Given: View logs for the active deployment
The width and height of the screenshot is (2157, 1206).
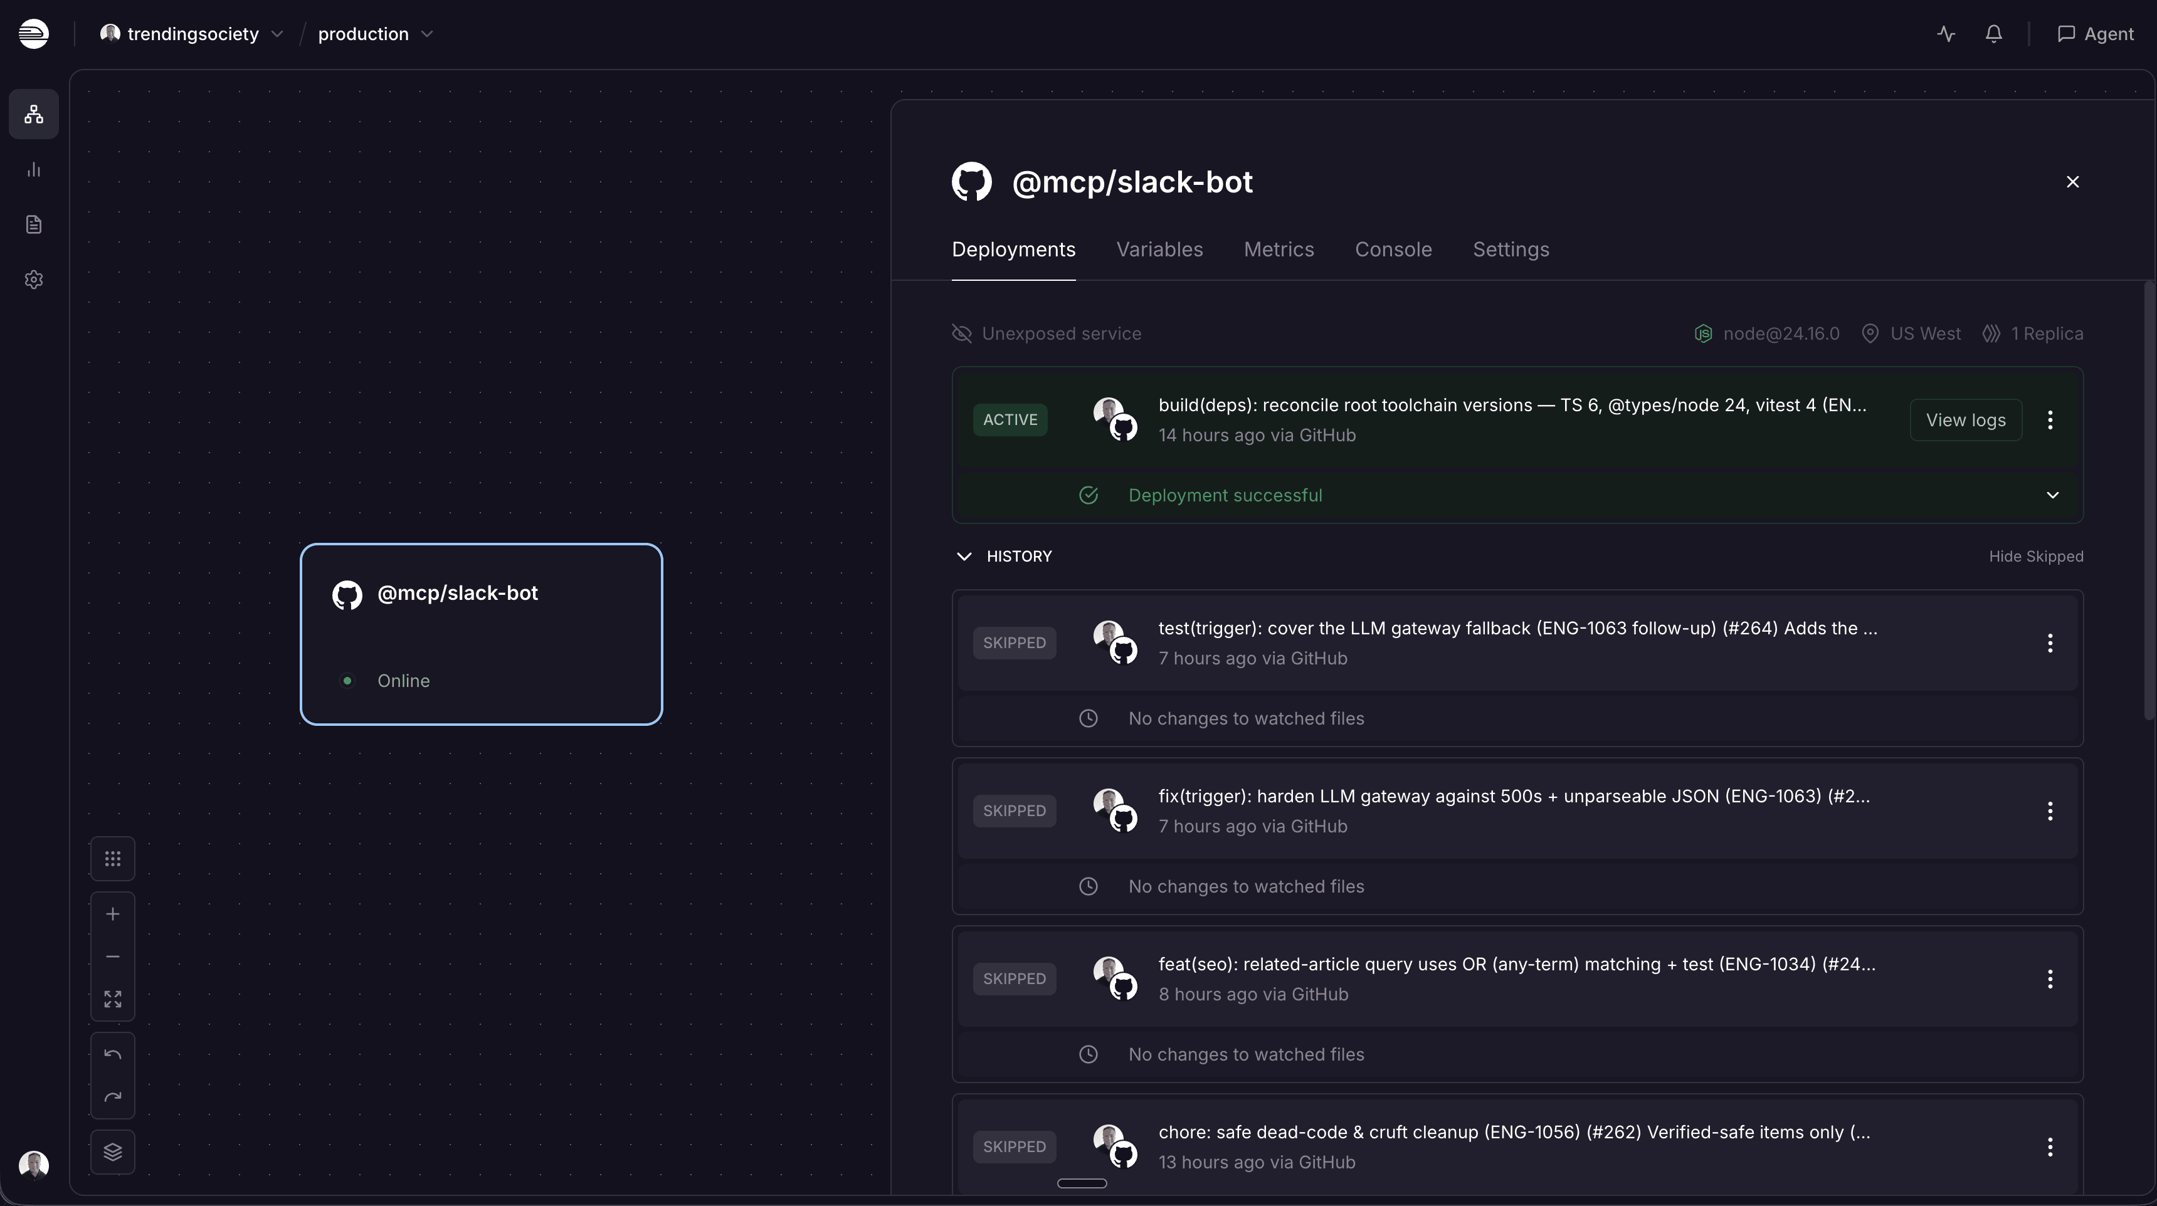Looking at the screenshot, I should tap(1965, 420).
